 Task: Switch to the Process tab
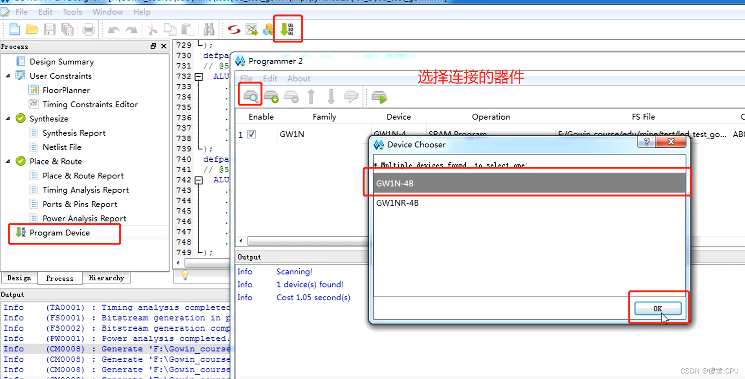click(60, 278)
